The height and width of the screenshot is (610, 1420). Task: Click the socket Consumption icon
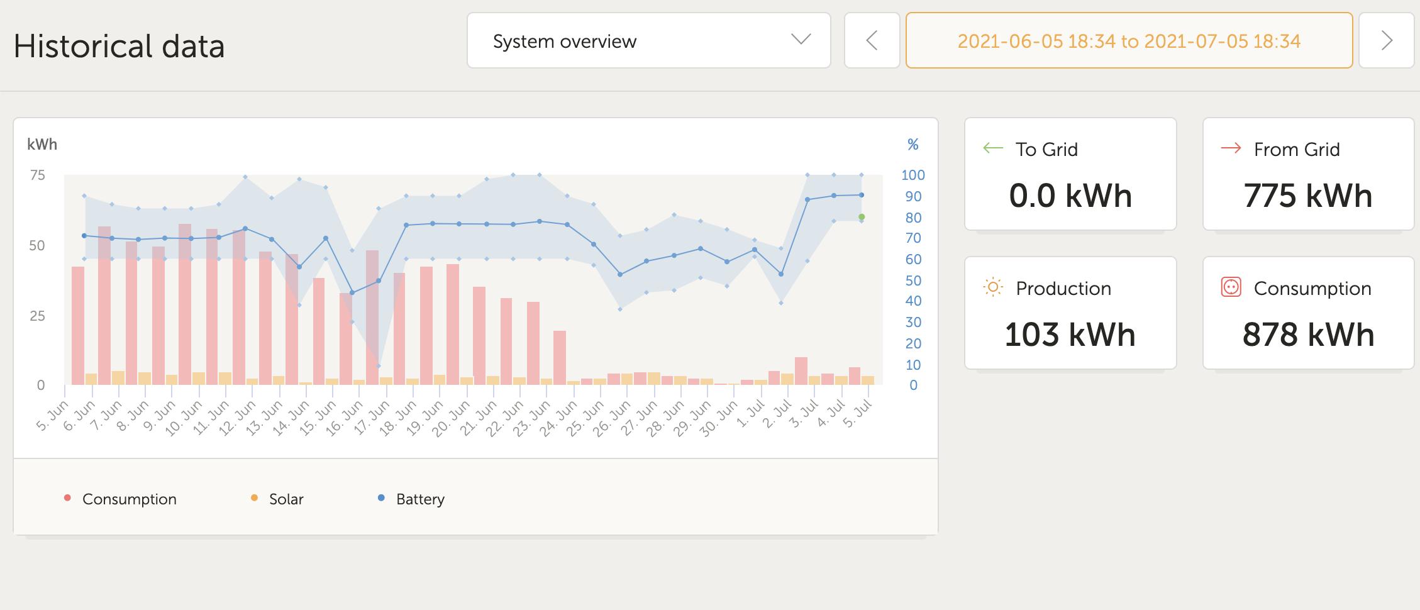click(1231, 287)
